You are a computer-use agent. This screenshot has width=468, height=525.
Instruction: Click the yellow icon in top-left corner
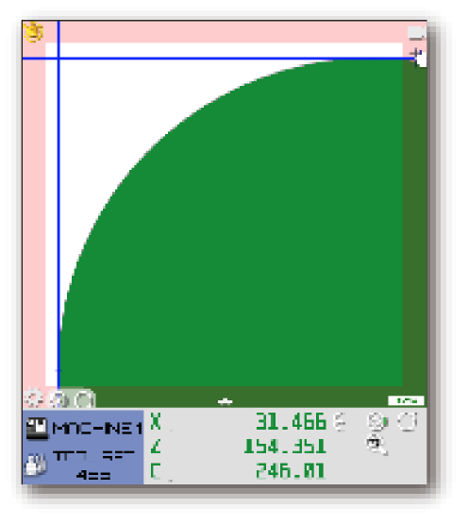point(34,32)
